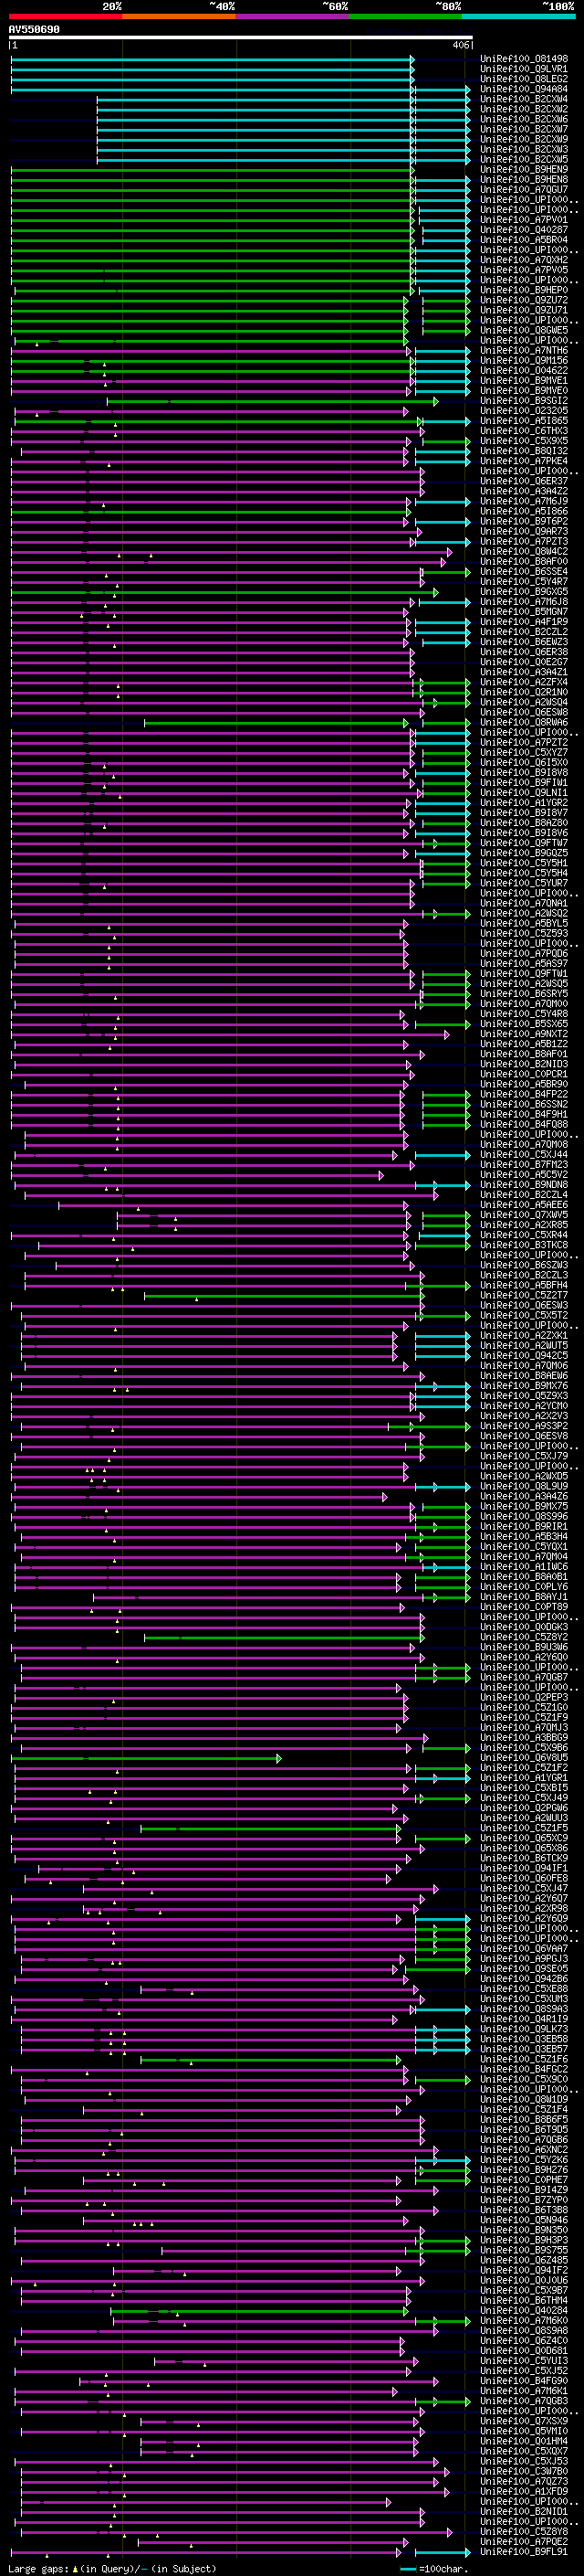584x2576 pixels.
Task: Click the green ~80% identity legend bar
Action: (x=405, y=16)
